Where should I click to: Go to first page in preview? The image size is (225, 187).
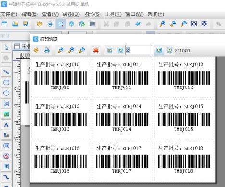click(110, 50)
